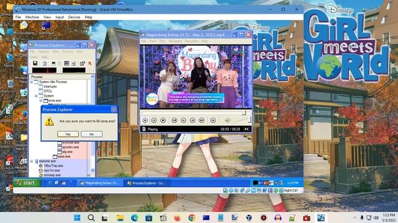
Task: Collapse the smss.exe tree node
Action: (x=40, y=100)
